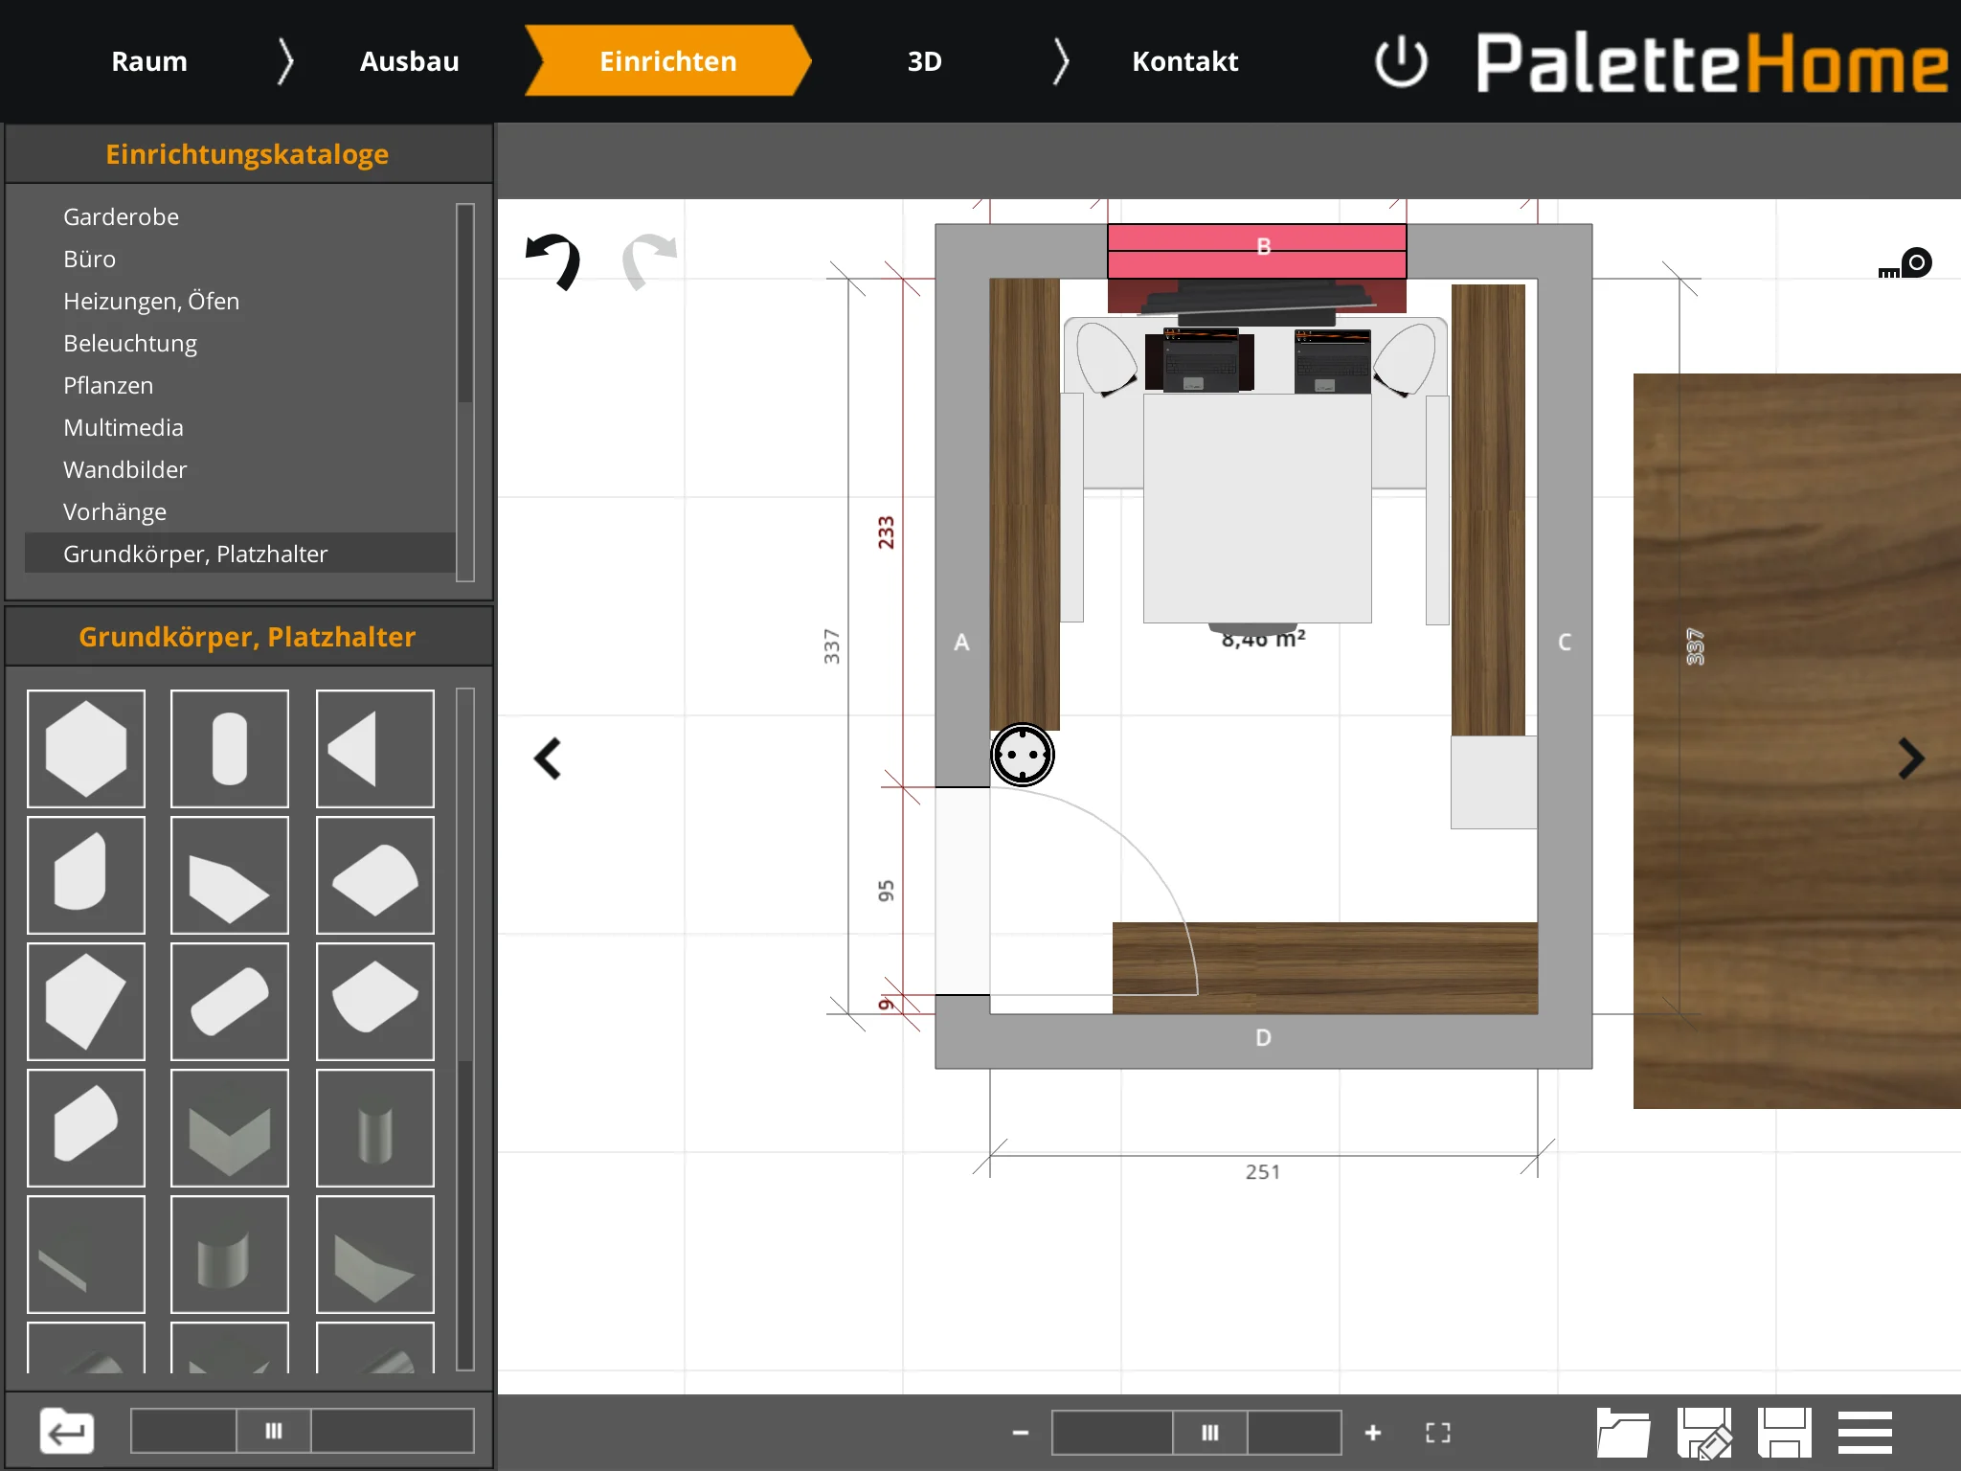Undo the last action with the black arrow

(553, 260)
